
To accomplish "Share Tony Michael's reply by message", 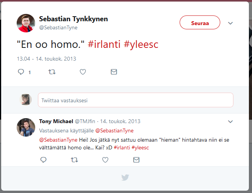I will point(136,159).
